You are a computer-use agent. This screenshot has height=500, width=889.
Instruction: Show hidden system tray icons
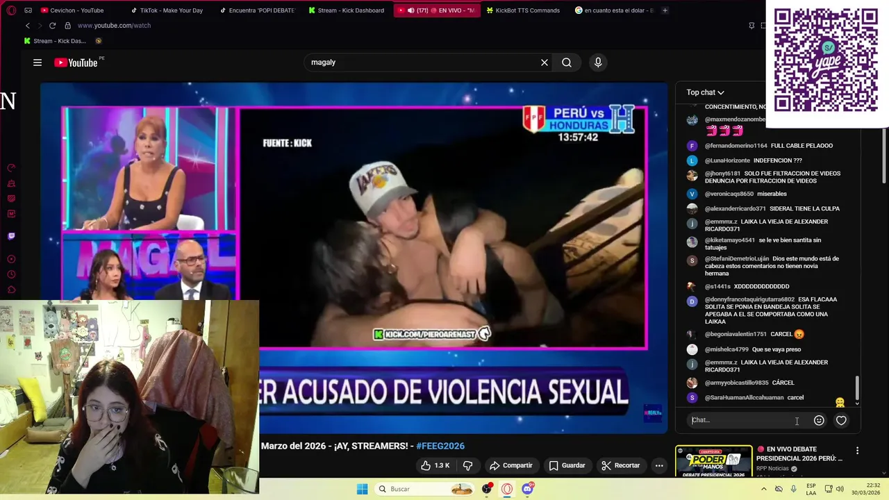click(763, 489)
